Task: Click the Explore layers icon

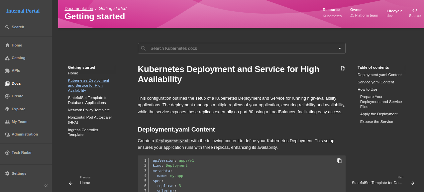Action: [7, 109]
